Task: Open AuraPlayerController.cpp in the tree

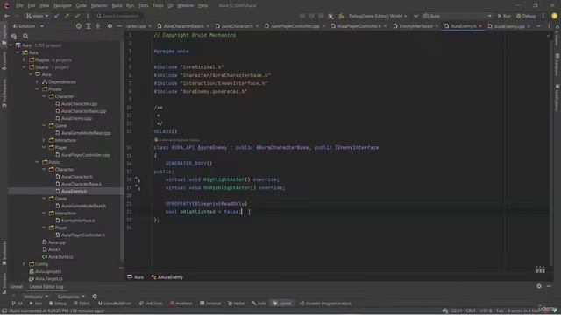Action: click(x=82, y=155)
